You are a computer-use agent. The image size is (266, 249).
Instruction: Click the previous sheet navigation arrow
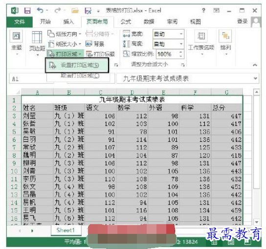pos(20,231)
